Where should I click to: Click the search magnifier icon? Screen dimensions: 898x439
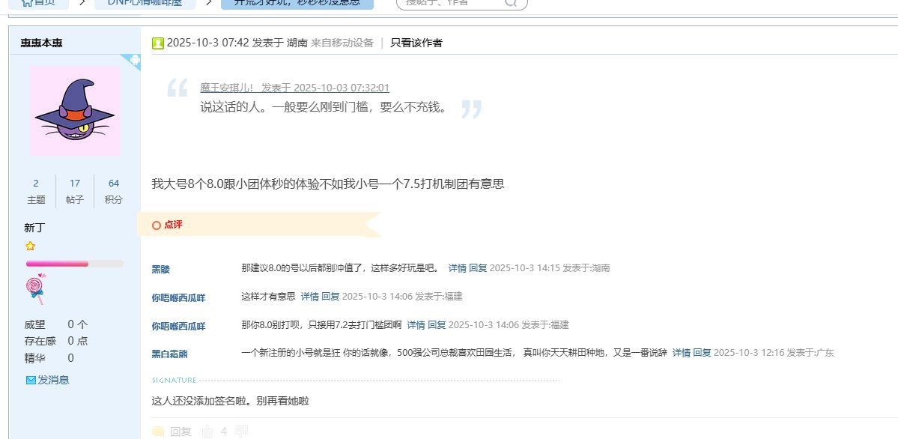pos(512,2)
